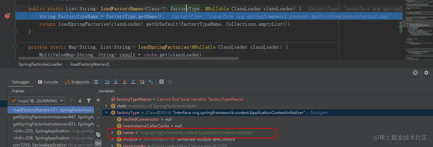Click the next frame down arrow

80,101
